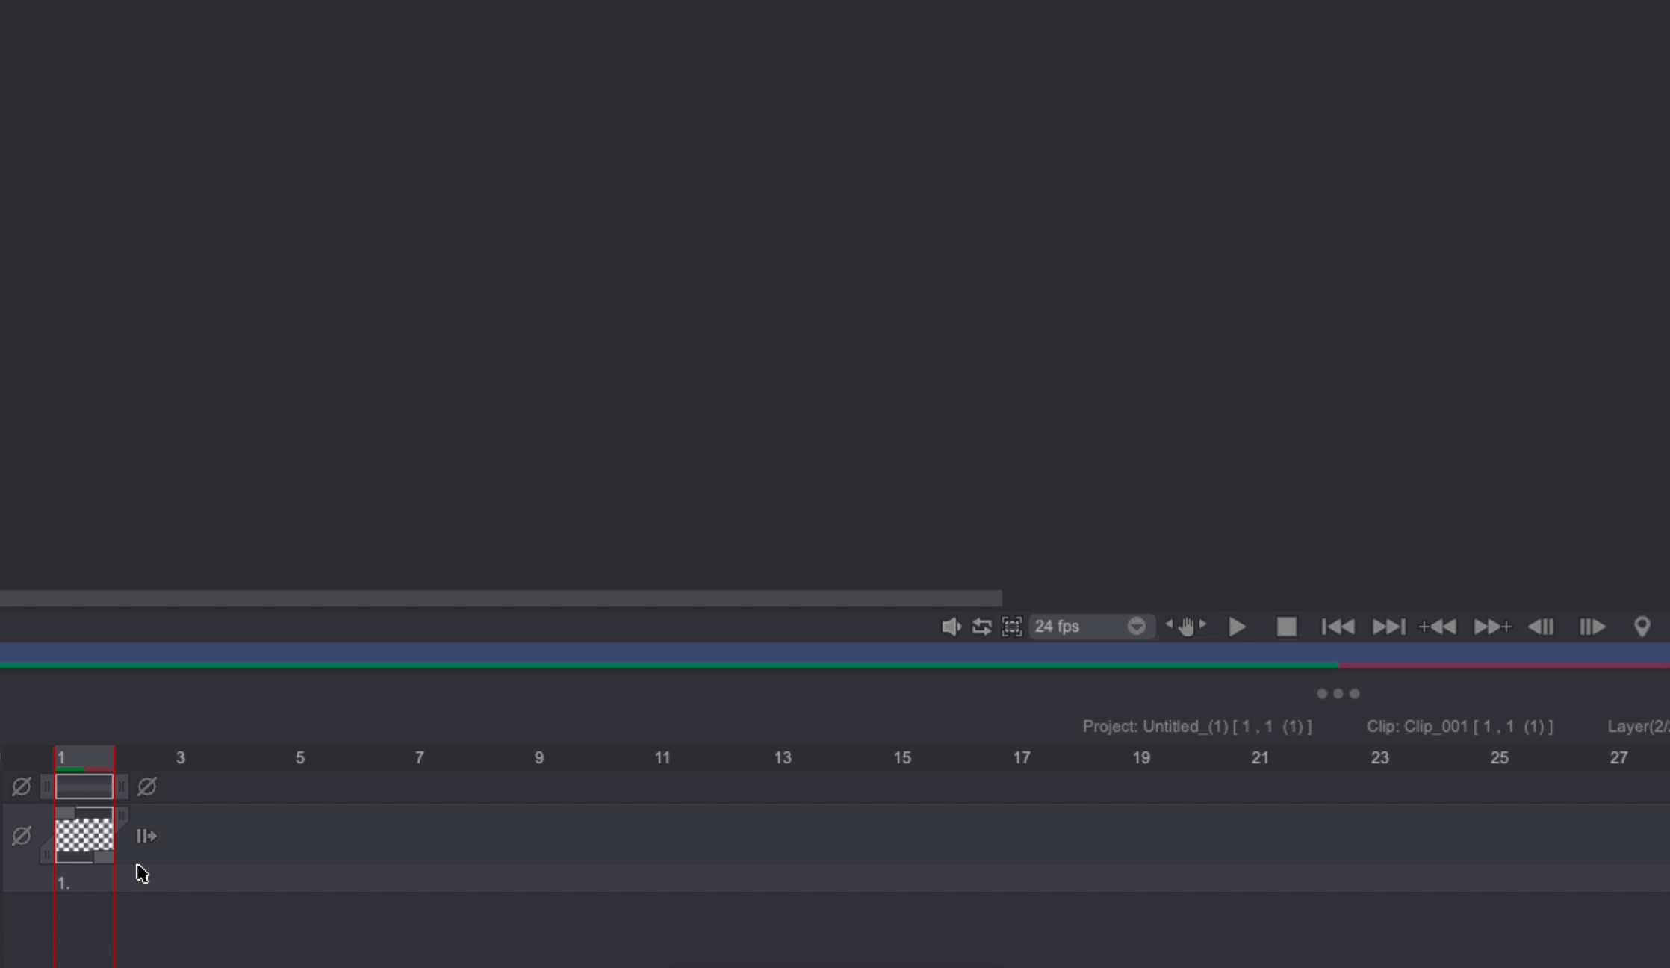Jump to the first frame

pyautogui.click(x=1337, y=627)
